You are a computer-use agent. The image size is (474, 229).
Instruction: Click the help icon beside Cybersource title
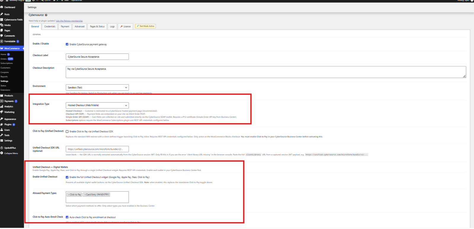pyautogui.click(x=46, y=15)
